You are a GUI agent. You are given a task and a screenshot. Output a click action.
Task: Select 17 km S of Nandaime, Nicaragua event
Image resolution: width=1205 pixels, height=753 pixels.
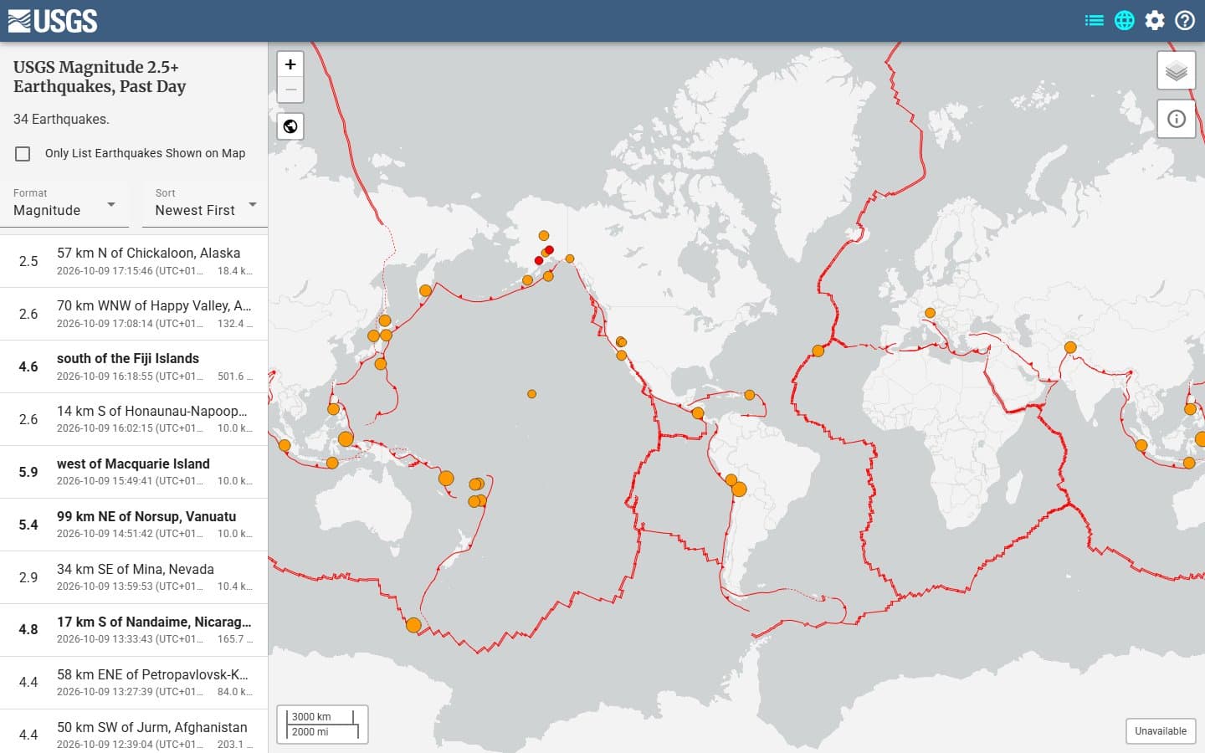tap(134, 630)
